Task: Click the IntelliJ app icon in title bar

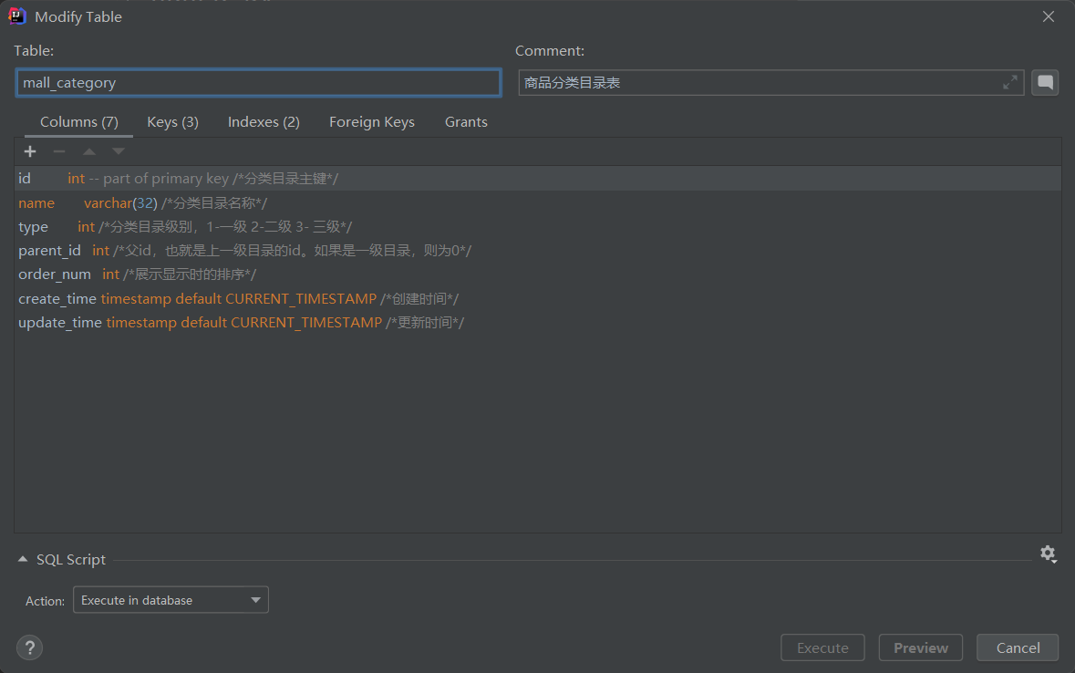Action: point(16,16)
